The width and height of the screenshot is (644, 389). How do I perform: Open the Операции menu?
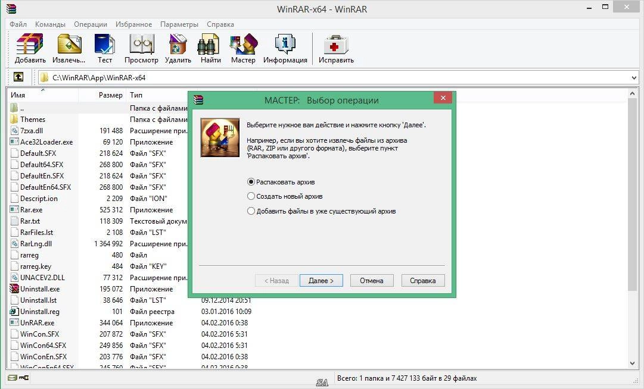[x=91, y=24]
